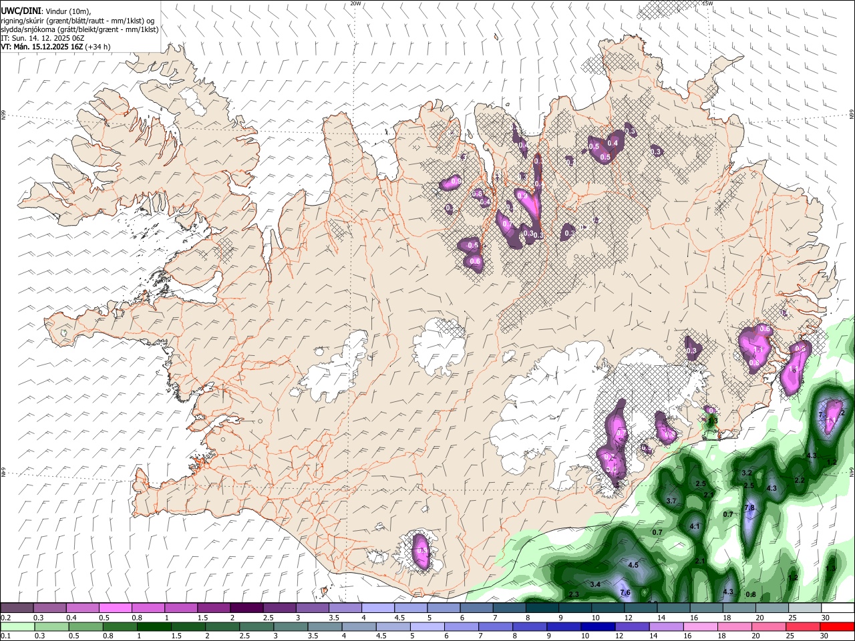
Task: Click the 2.2 rainfall value on the map
Action: (x=800, y=480)
